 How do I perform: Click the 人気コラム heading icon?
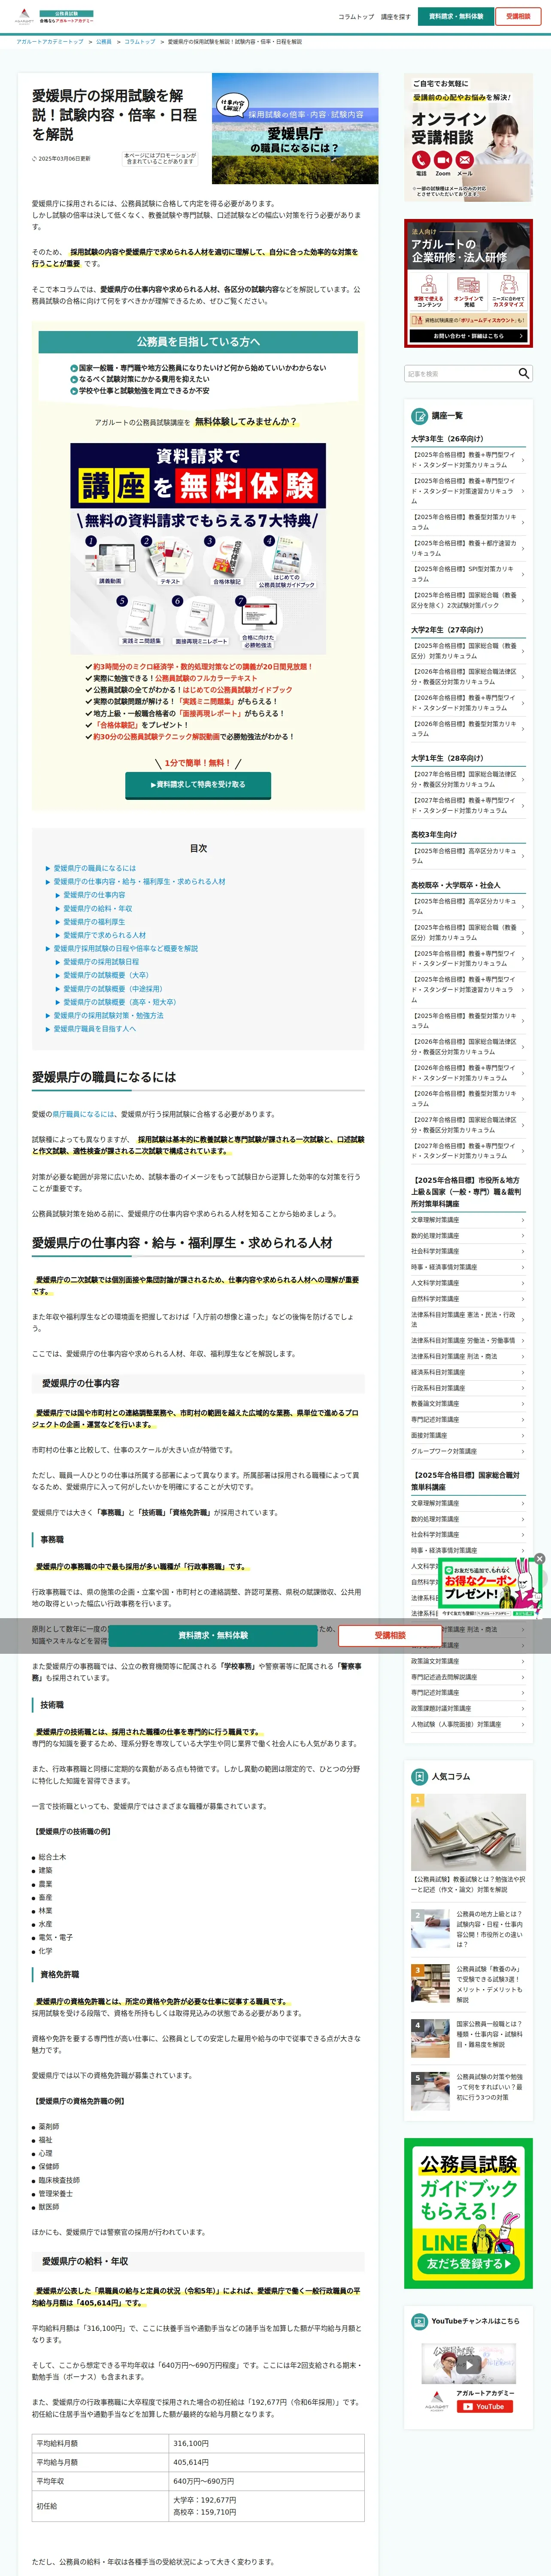[420, 1777]
